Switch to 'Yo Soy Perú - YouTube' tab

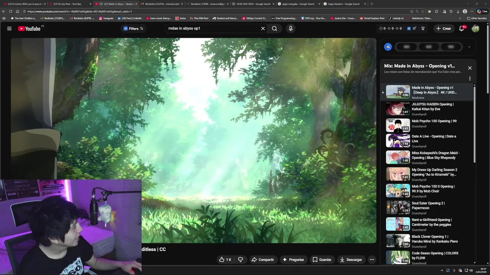point(70,4)
